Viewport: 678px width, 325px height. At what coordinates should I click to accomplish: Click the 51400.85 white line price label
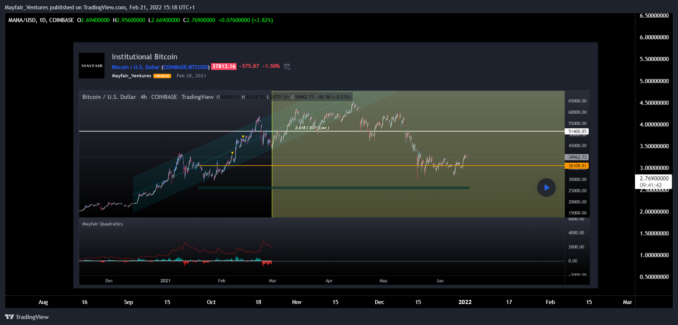click(x=577, y=131)
